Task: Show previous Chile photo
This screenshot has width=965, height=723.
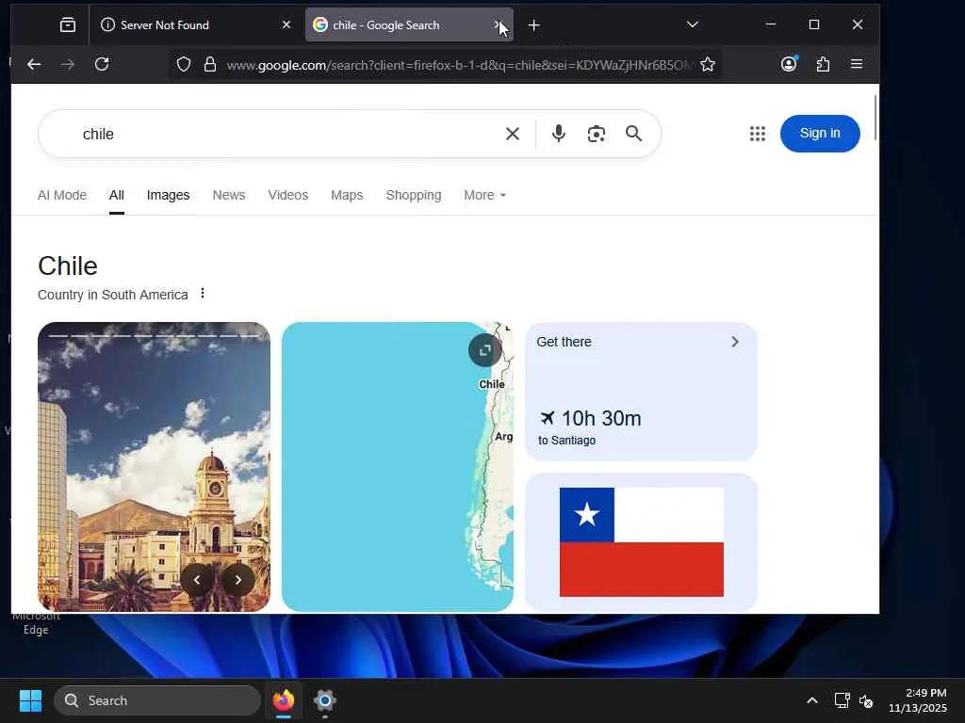Action: (x=197, y=580)
